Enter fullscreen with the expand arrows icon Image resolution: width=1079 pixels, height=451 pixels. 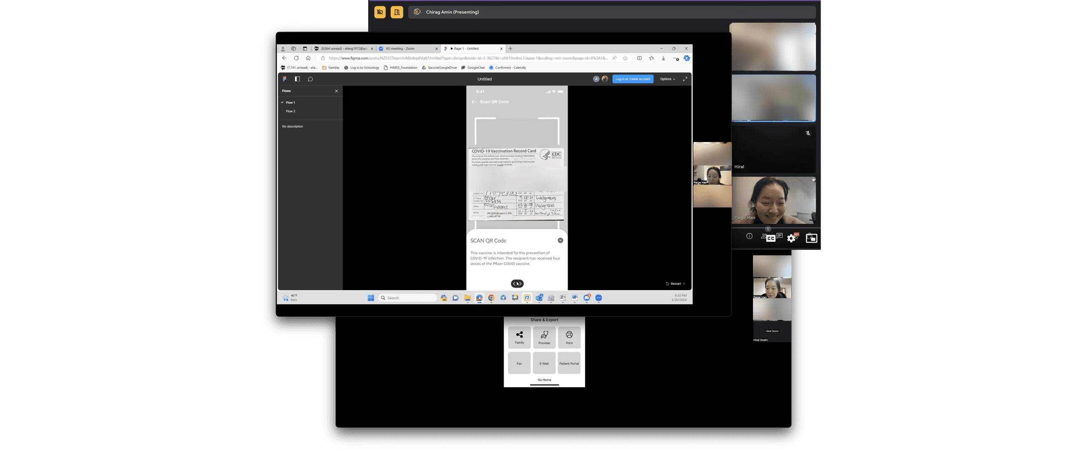[685, 79]
